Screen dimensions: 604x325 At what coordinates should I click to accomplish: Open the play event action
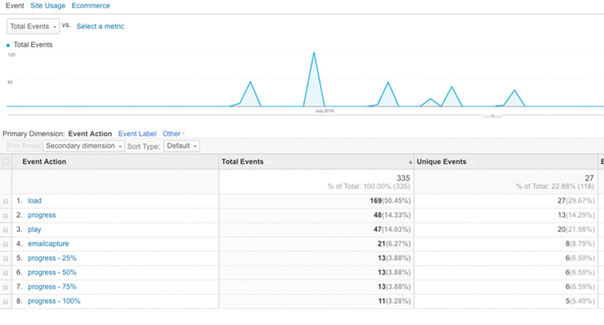[x=34, y=229]
